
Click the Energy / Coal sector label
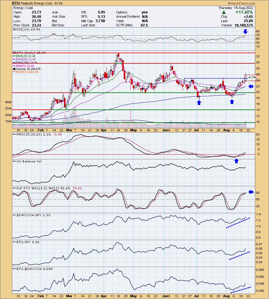coord(23,8)
